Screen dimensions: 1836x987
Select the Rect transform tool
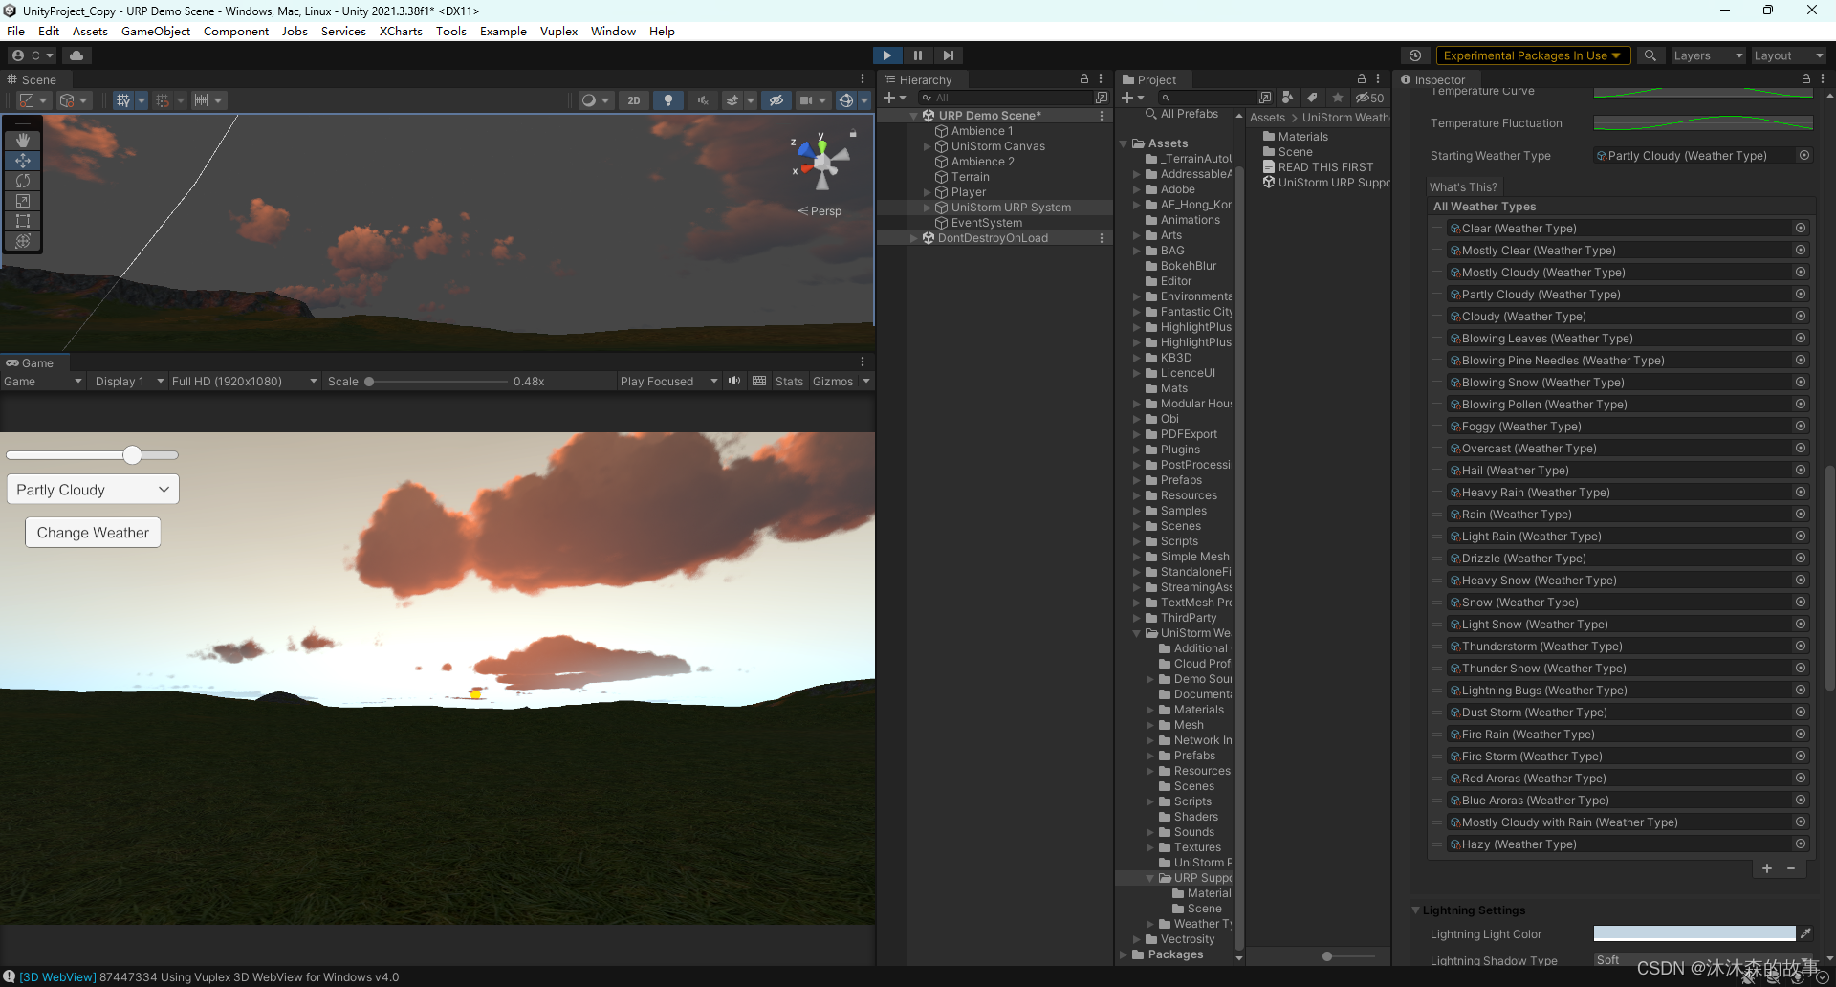[23, 221]
